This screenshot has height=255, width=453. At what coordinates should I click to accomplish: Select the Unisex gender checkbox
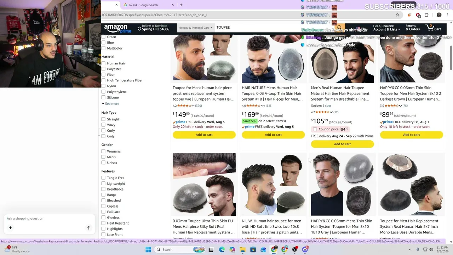[103, 163]
